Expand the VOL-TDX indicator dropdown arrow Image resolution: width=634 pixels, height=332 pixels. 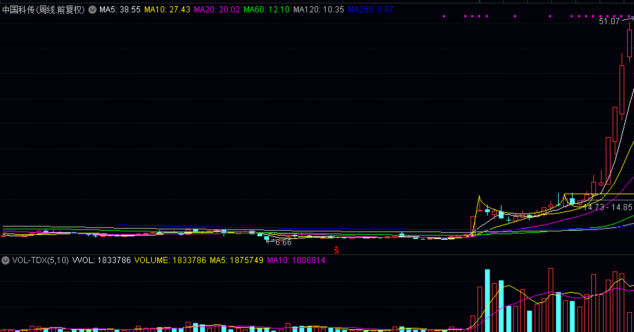[x=5, y=260]
